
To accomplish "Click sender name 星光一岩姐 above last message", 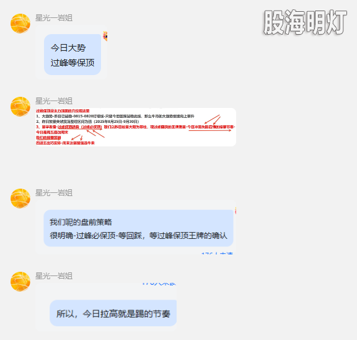I will point(54,276).
